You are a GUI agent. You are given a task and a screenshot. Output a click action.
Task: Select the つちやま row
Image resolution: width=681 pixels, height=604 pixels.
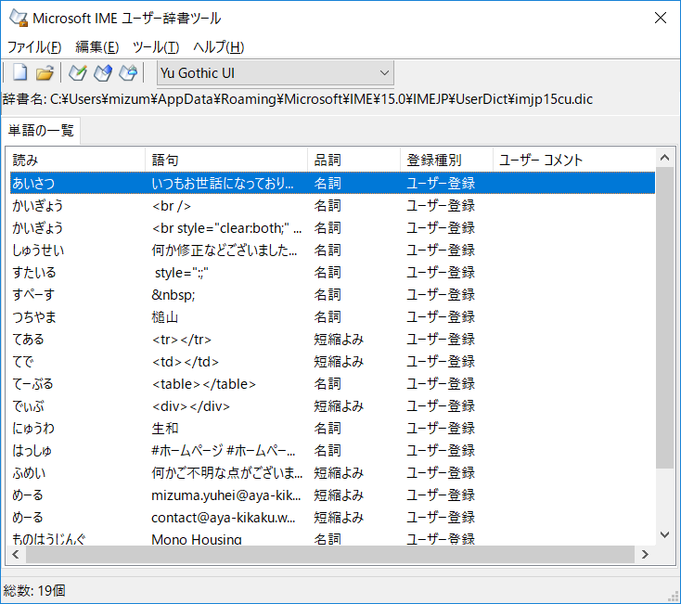click(332, 316)
